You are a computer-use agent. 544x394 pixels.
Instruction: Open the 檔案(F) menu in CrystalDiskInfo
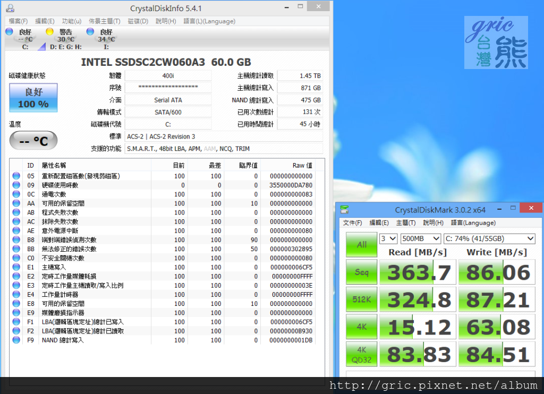tap(18, 21)
